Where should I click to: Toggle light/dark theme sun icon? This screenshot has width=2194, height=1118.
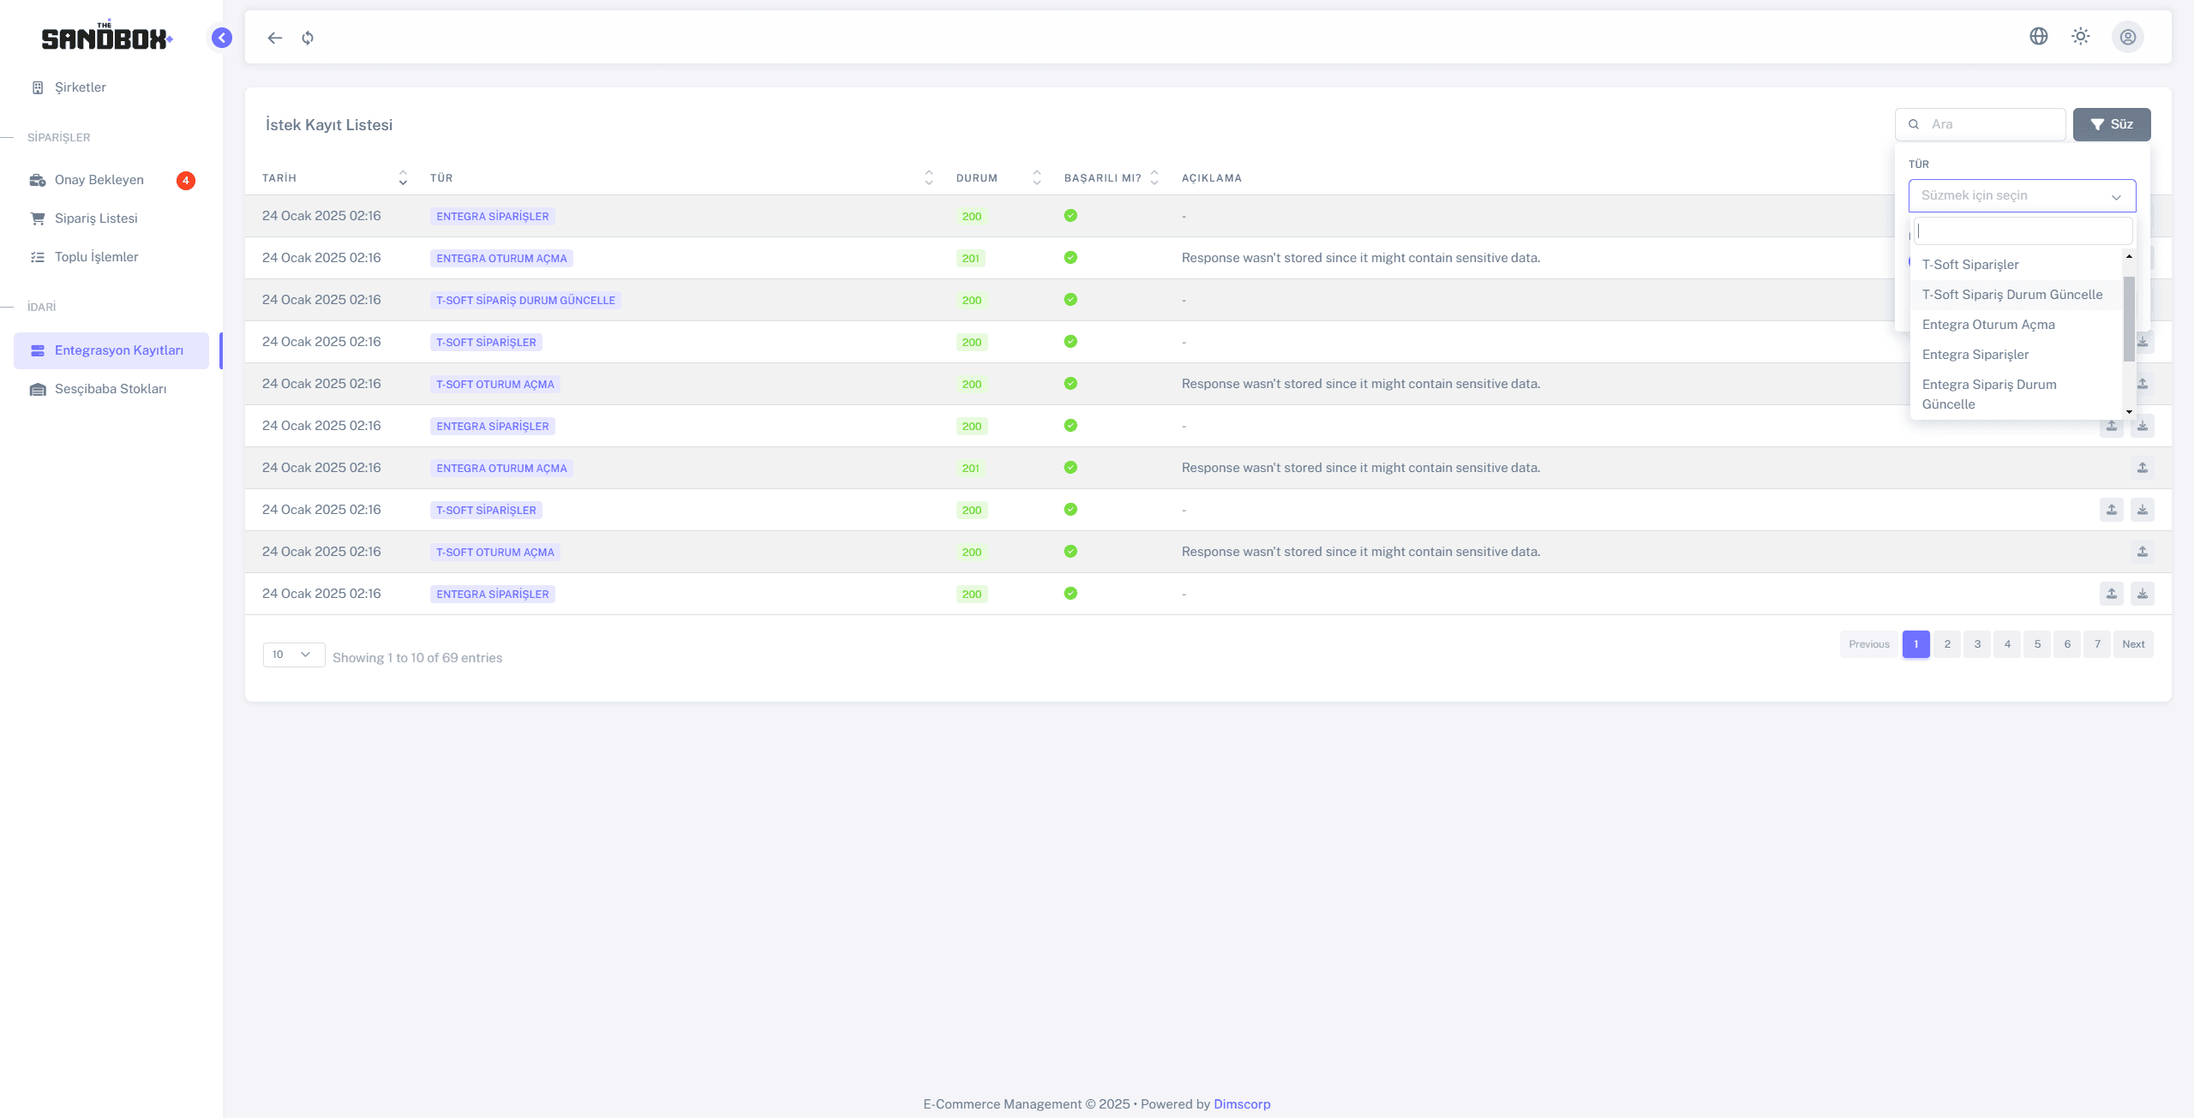tap(2081, 36)
